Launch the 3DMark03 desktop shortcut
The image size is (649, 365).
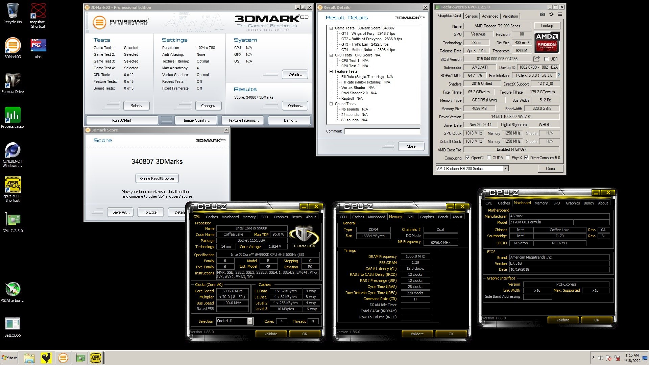click(13, 48)
